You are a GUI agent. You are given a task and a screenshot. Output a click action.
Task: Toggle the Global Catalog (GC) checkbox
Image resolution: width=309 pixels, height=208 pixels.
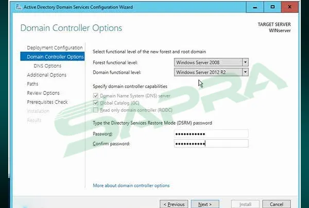tap(95, 103)
